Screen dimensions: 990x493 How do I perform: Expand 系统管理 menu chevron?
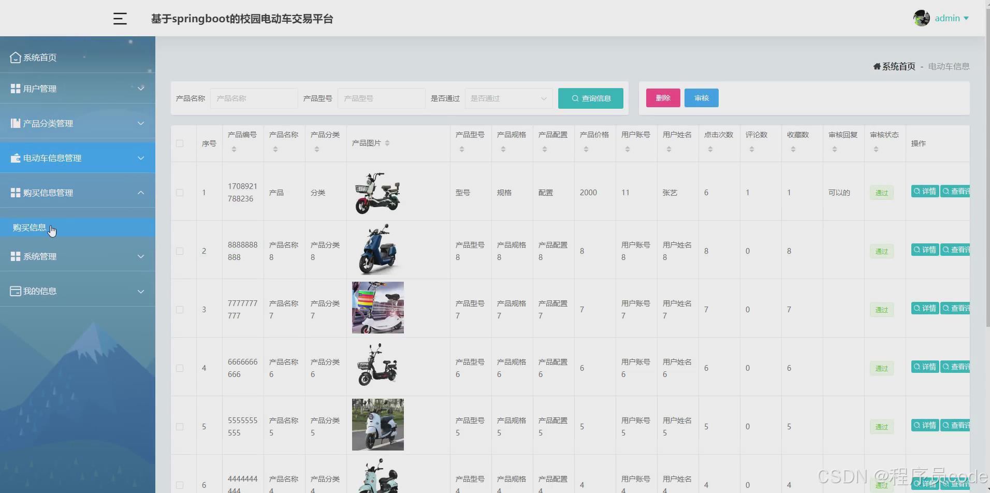pyautogui.click(x=141, y=256)
